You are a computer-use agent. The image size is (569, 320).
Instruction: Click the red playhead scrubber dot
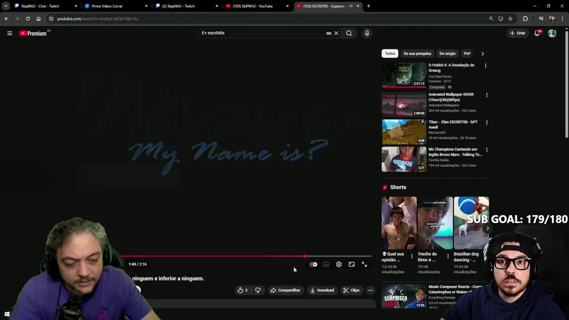pyautogui.click(x=305, y=256)
